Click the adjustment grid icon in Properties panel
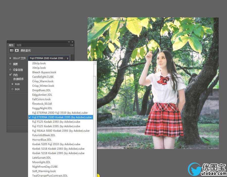 pyautogui.click(x=12, y=51)
